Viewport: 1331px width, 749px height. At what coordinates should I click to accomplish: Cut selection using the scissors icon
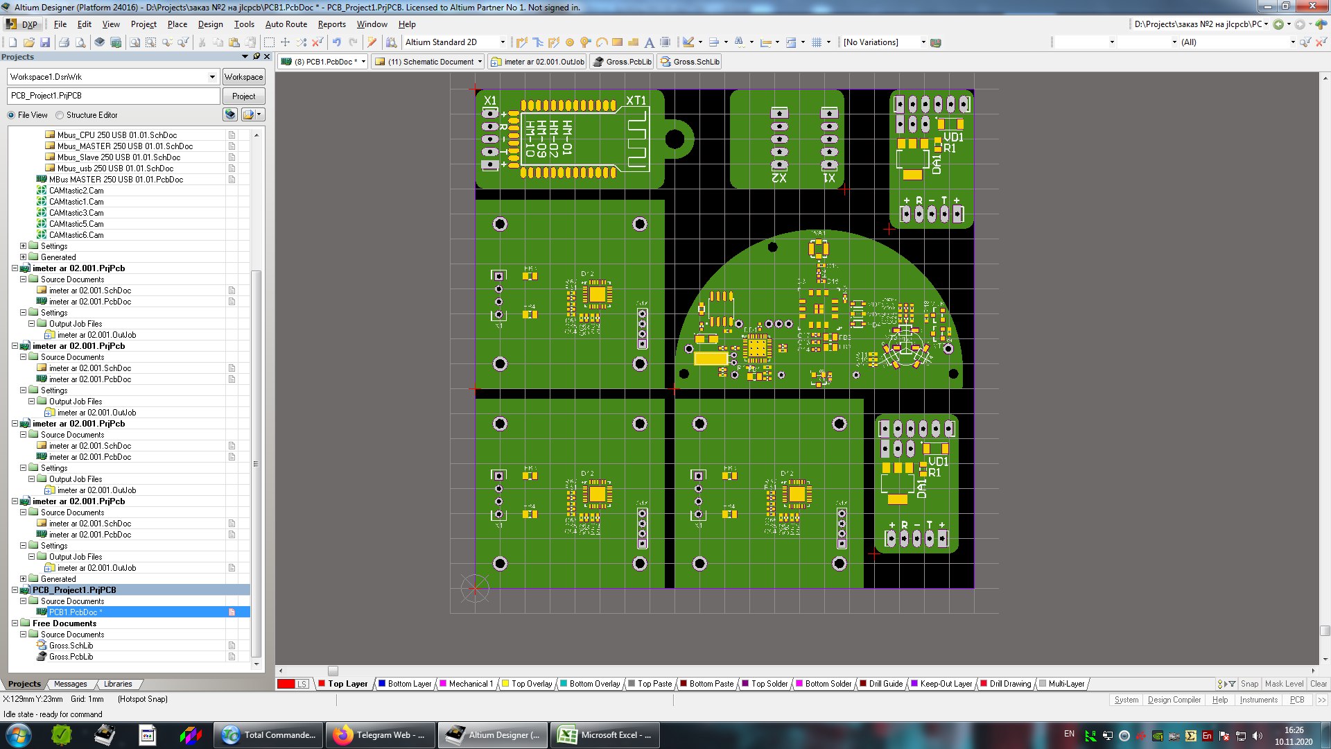coord(202,42)
